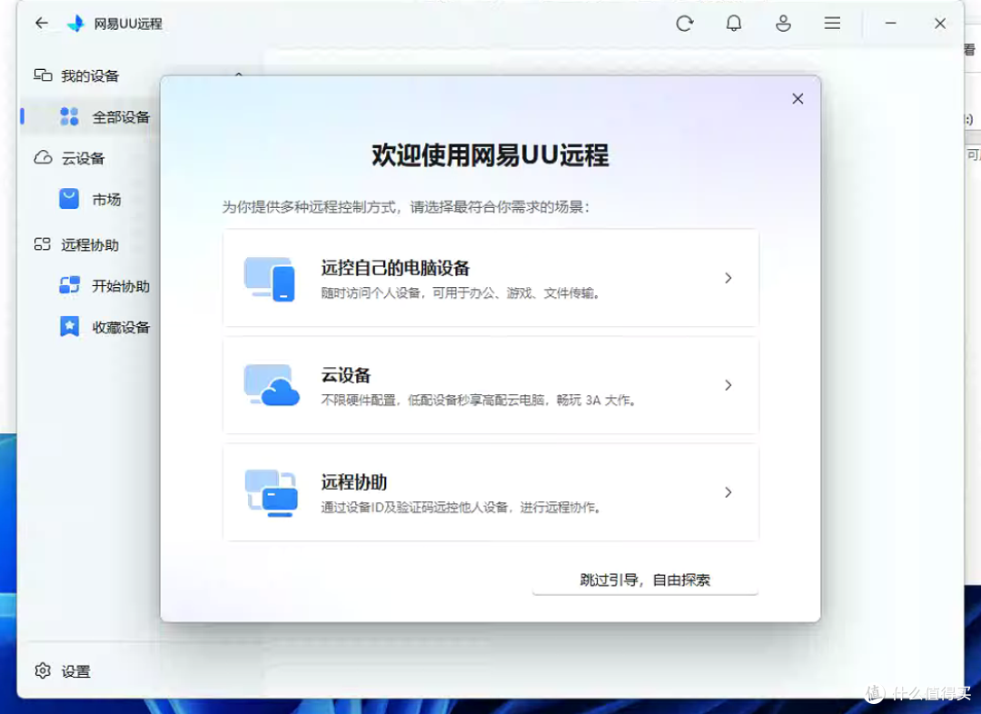981x714 pixels.
Task: Click the 开始协助 icon
Action: pos(69,285)
